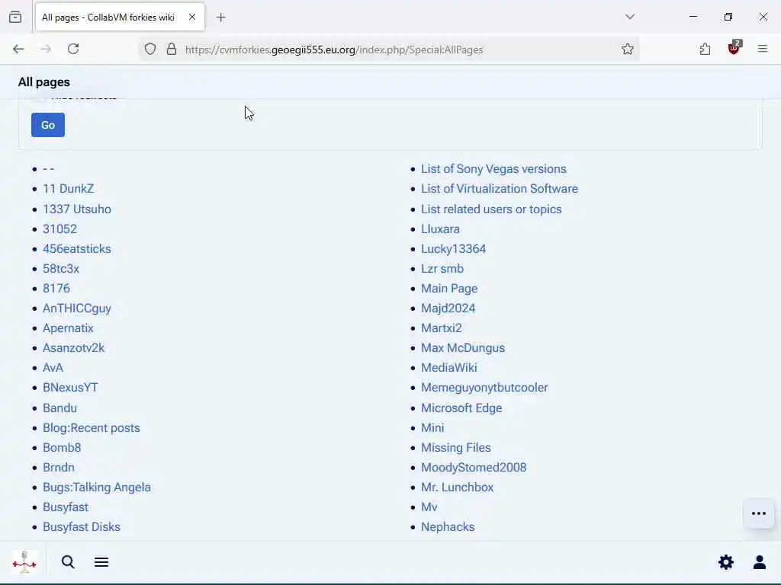Viewport: 781px width, 585px height.
Task: Open the Bandu page link
Action: (x=59, y=408)
